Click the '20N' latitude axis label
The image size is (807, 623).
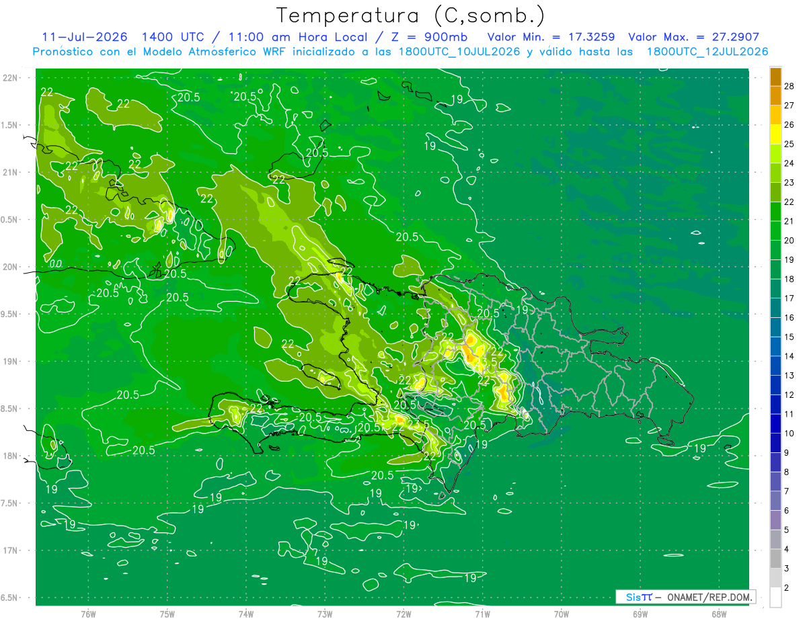click(11, 267)
